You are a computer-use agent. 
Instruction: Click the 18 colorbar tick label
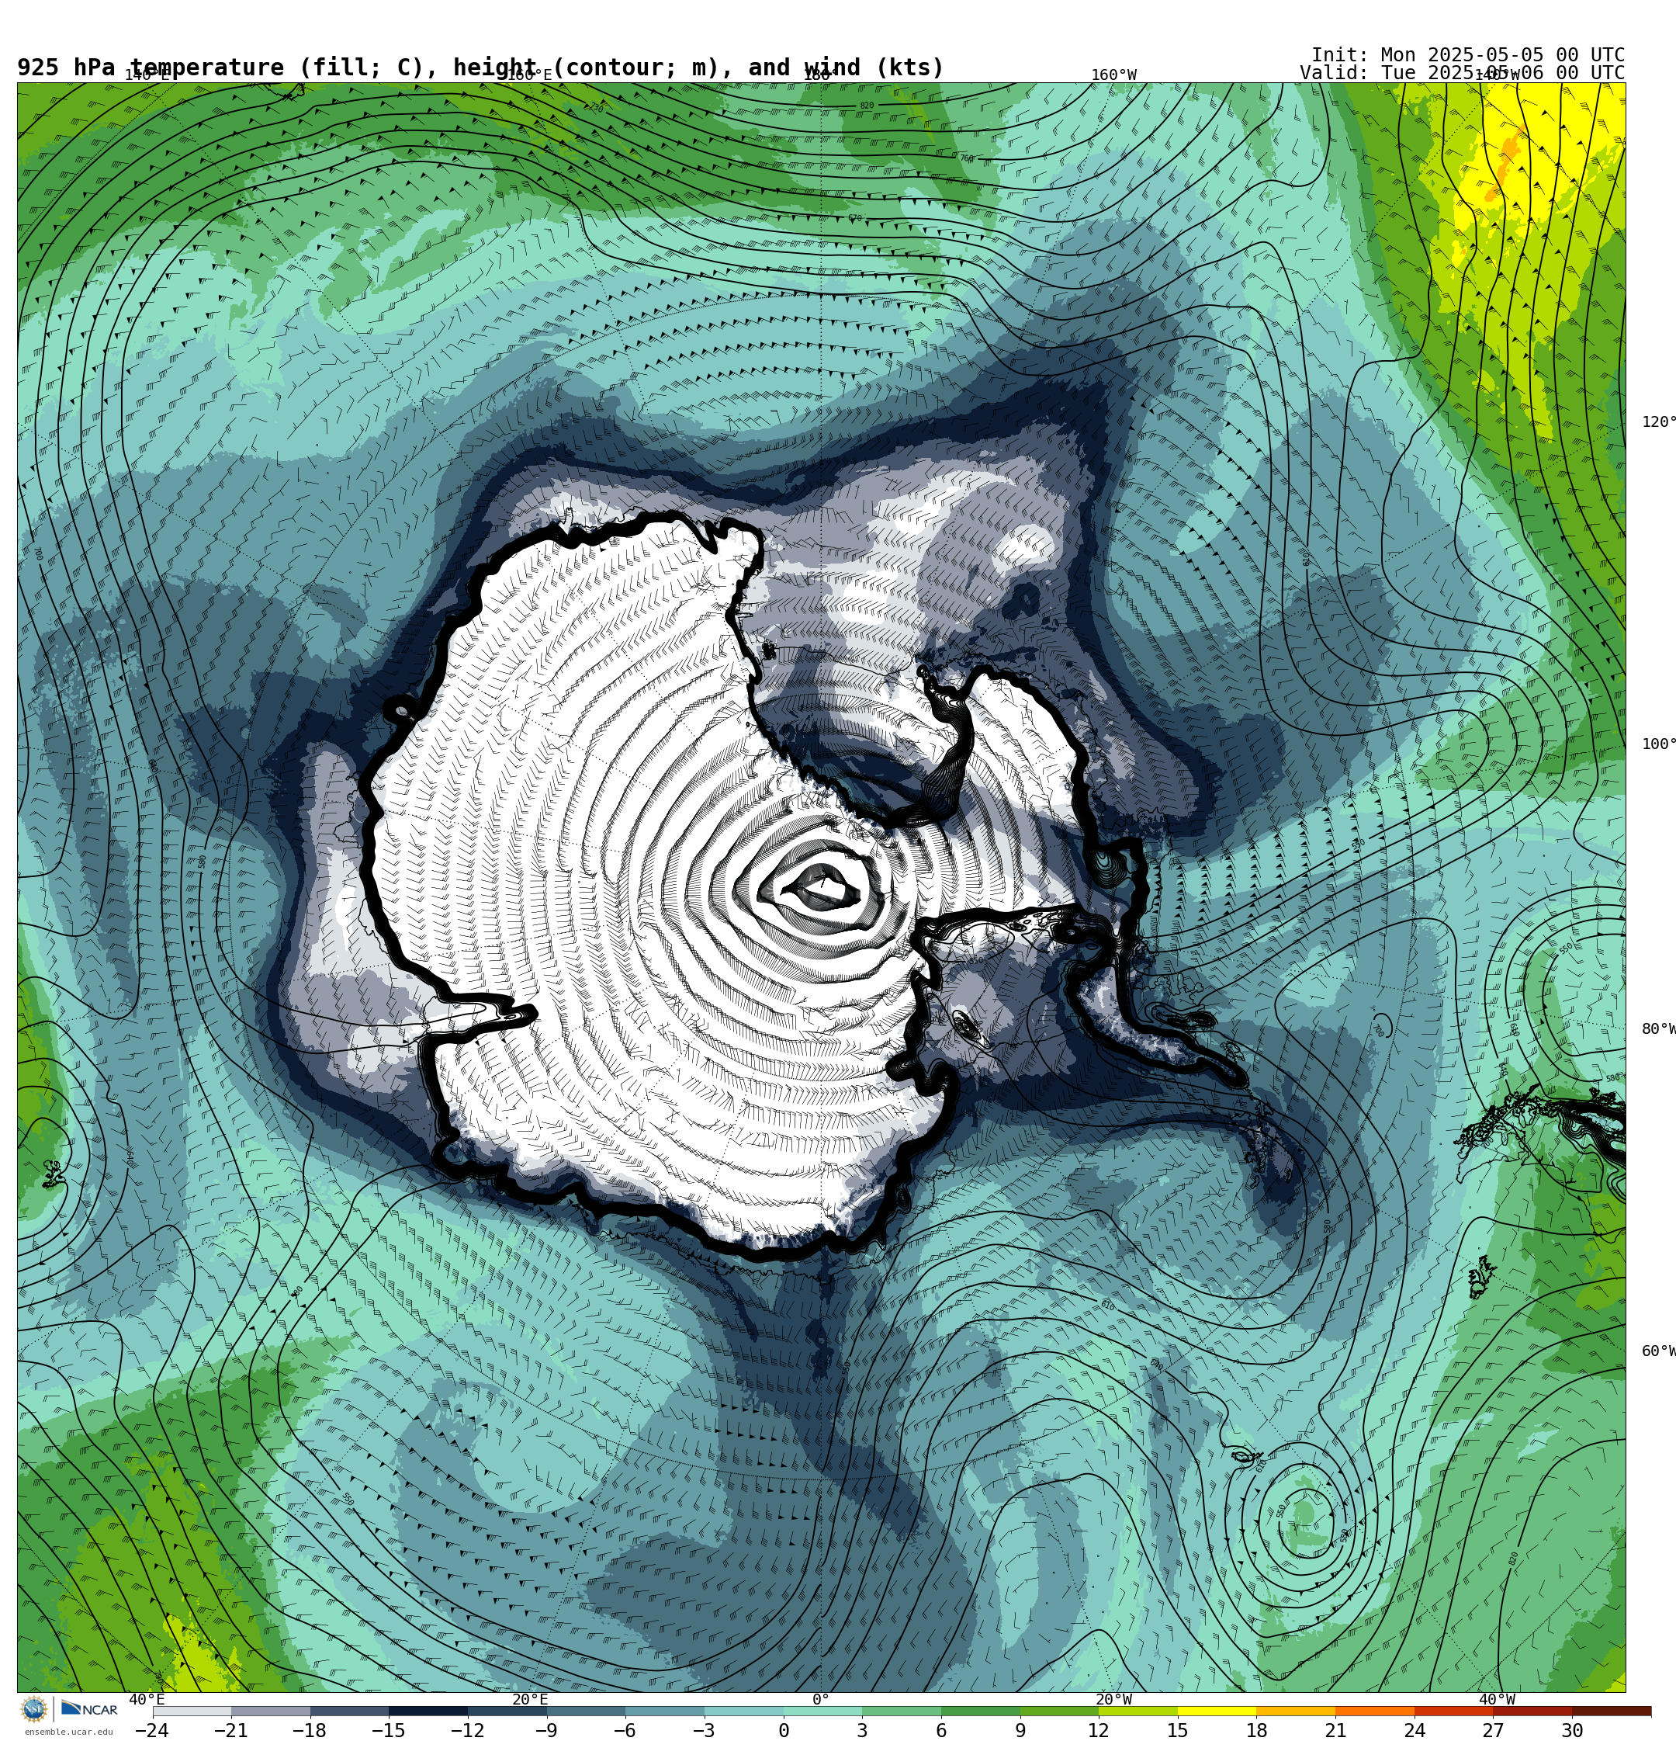(x=1256, y=1730)
